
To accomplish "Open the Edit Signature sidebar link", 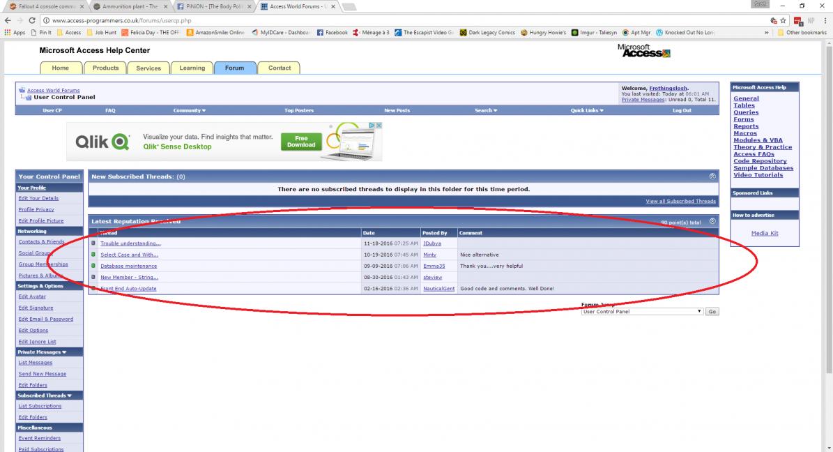I will pyautogui.click(x=36, y=308).
